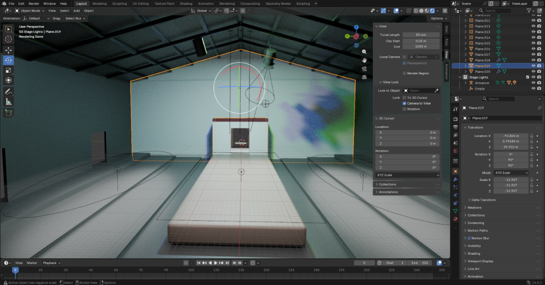The width and height of the screenshot is (545, 285).
Task: Click eyedropper beside Lock to Object
Action: (437, 91)
